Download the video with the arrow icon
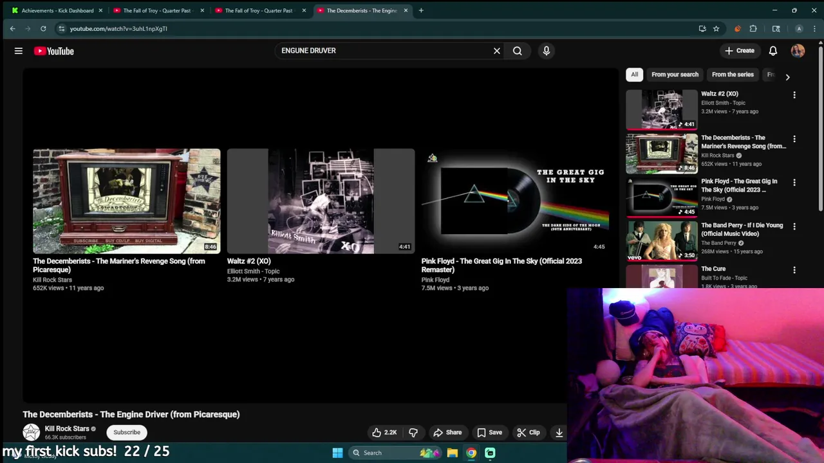The width and height of the screenshot is (824, 463). [x=559, y=432]
